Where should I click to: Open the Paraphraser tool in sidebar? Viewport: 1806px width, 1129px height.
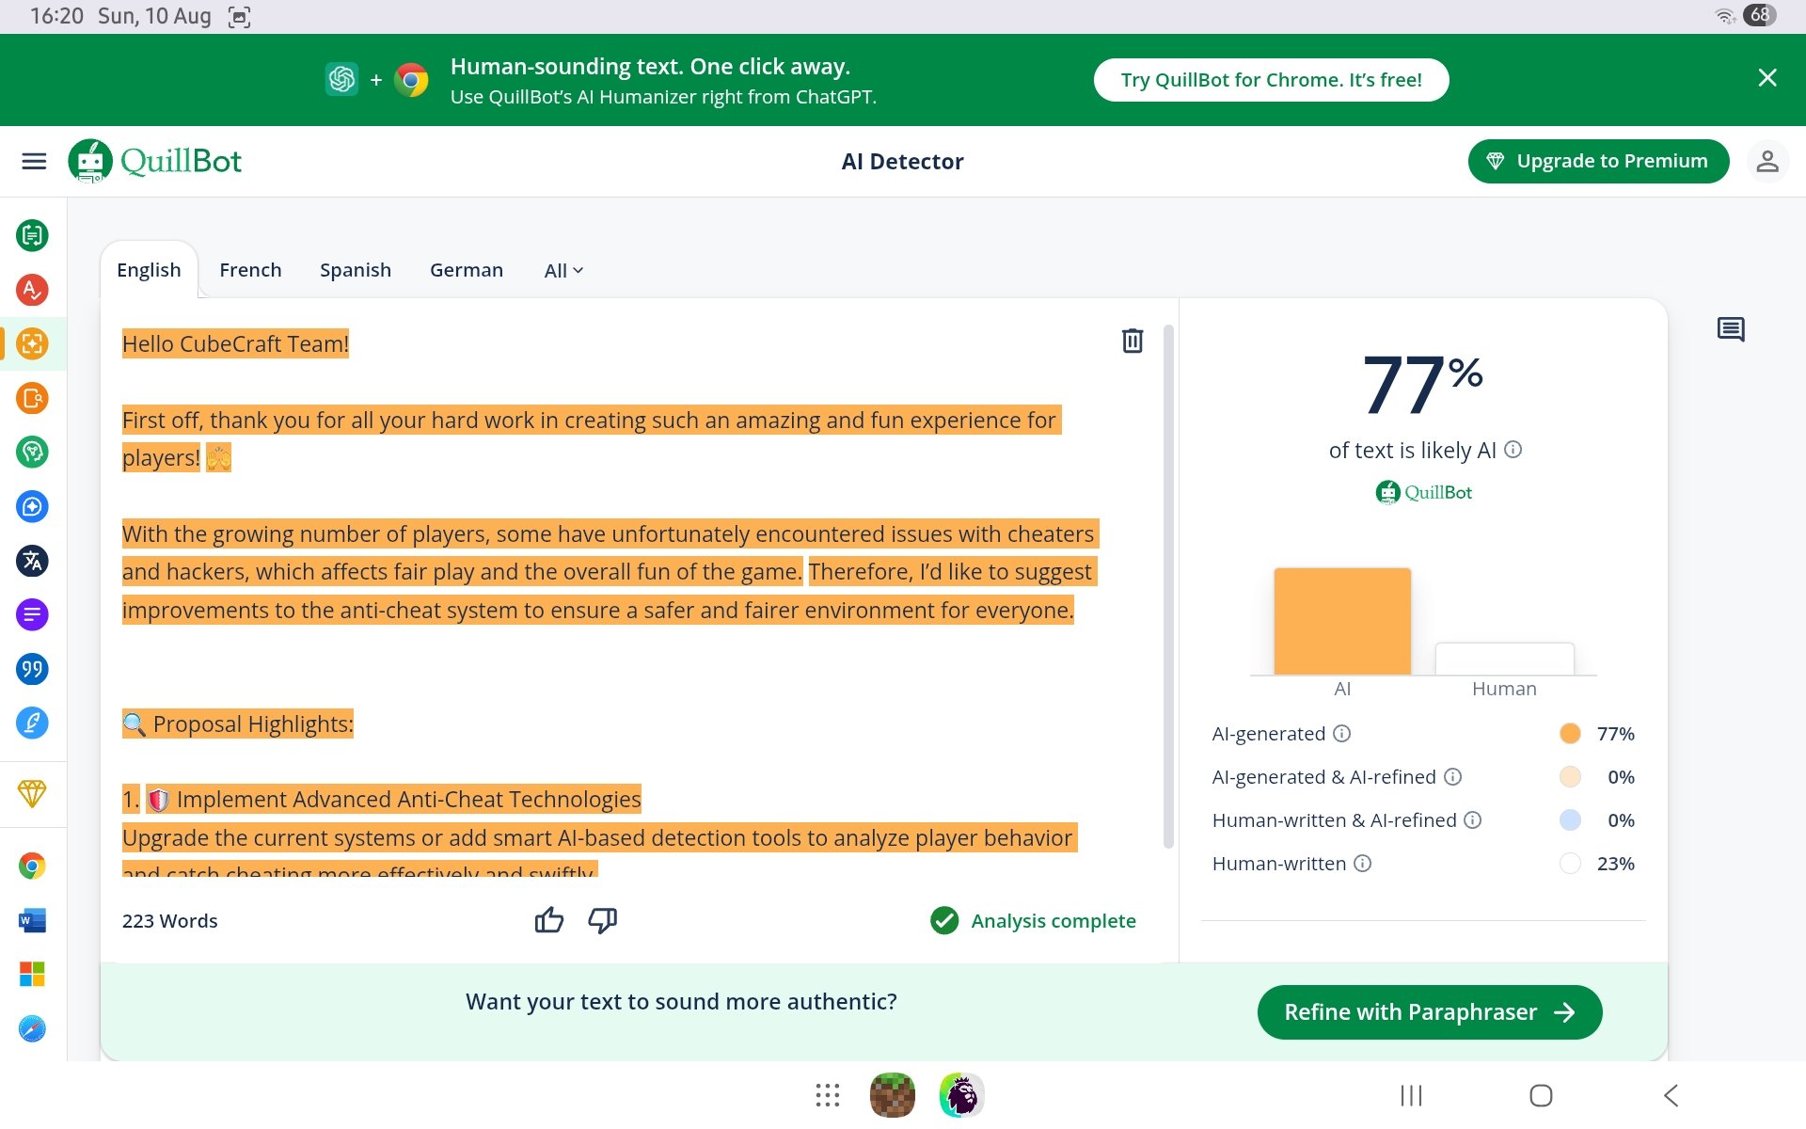tap(32, 235)
